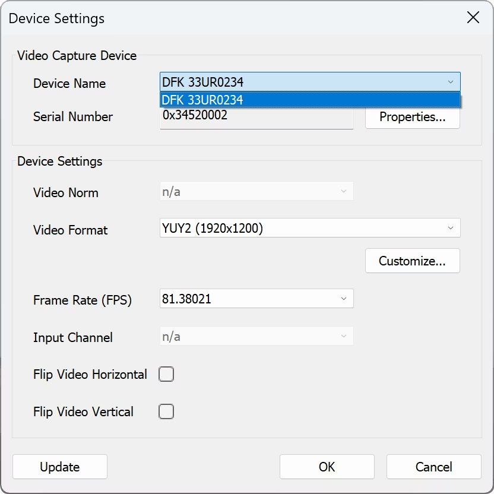
Task: Tick the Flip Video Vertical checkbox
Action: tap(166, 411)
